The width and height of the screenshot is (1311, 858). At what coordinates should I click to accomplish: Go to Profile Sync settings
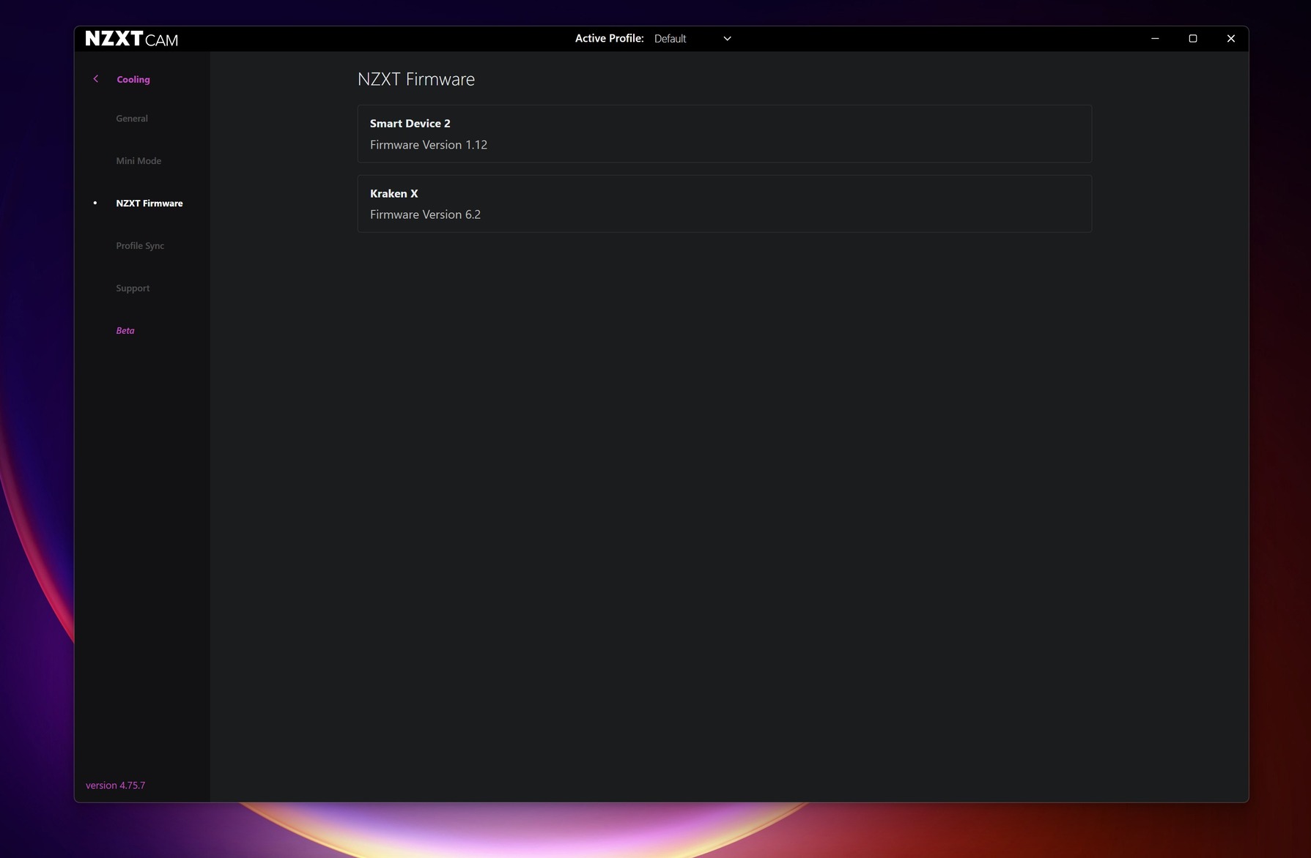pyautogui.click(x=140, y=246)
